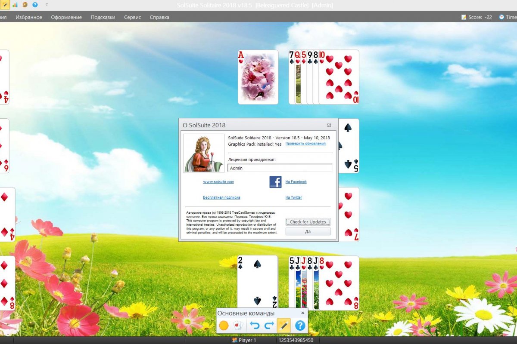This screenshot has height=344, width=517.
Task: Open the Оформление menu
Action: pyautogui.click(x=66, y=17)
